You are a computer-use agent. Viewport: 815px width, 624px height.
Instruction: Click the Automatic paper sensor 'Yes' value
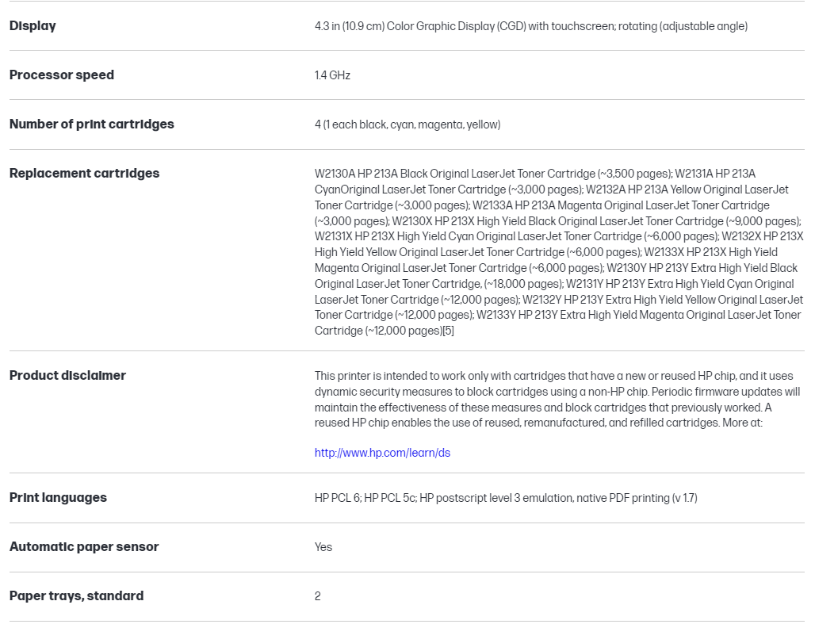tap(323, 547)
